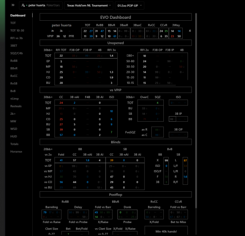The height and width of the screenshot is (236, 245).
Task: Open SQZ/C4b in sidebar
Action: tap(17, 53)
